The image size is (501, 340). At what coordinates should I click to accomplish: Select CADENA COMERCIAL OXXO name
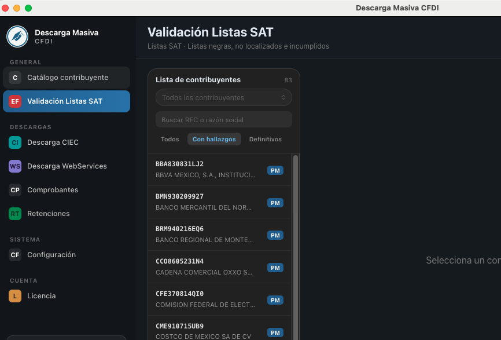click(204, 272)
